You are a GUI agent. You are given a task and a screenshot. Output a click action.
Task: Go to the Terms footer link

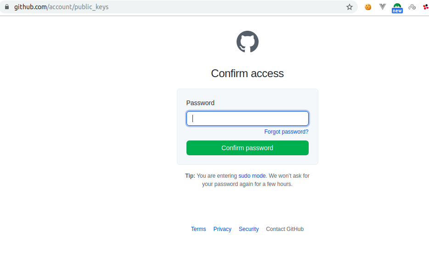(198, 229)
